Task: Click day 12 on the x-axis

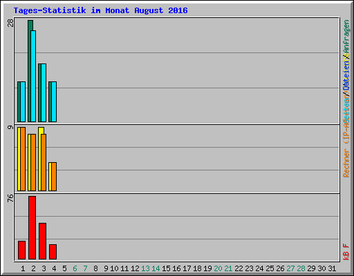Action: click(x=135, y=268)
